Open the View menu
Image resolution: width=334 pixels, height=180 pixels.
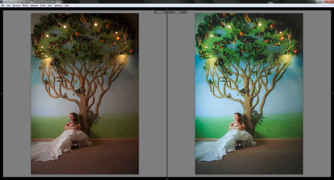click(x=50, y=5)
